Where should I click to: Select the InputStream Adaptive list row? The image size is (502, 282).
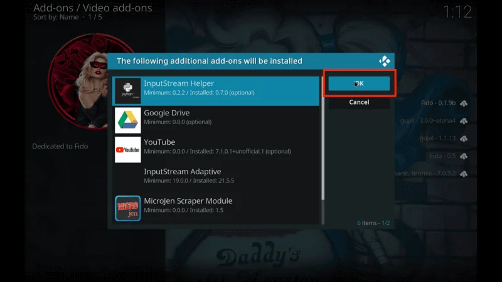pos(216,179)
